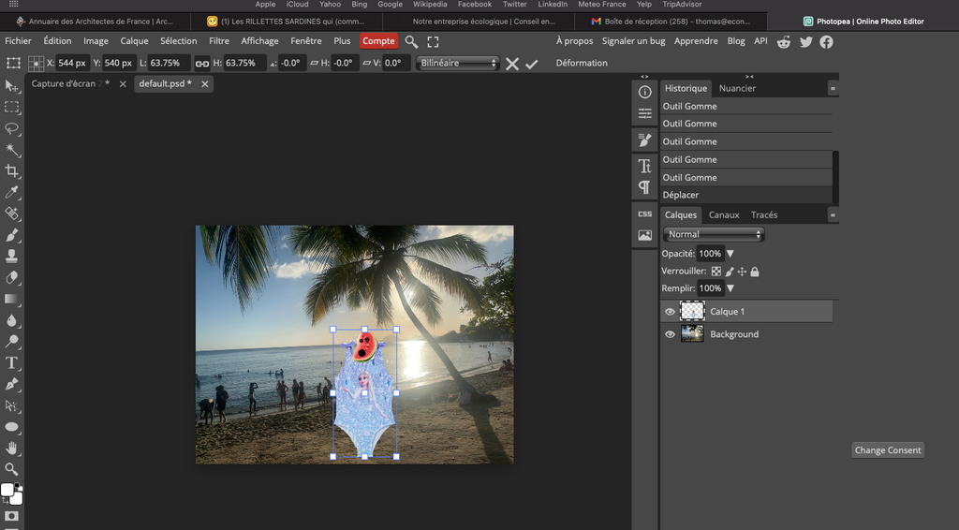Click the foreground color swatch
Image resolution: width=959 pixels, height=530 pixels.
[7, 490]
